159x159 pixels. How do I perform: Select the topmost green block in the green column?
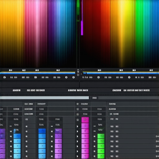click(x=101, y=136)
